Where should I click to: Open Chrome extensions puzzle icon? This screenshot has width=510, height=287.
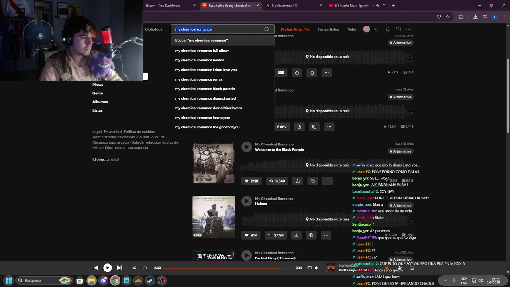coord(461,17)
